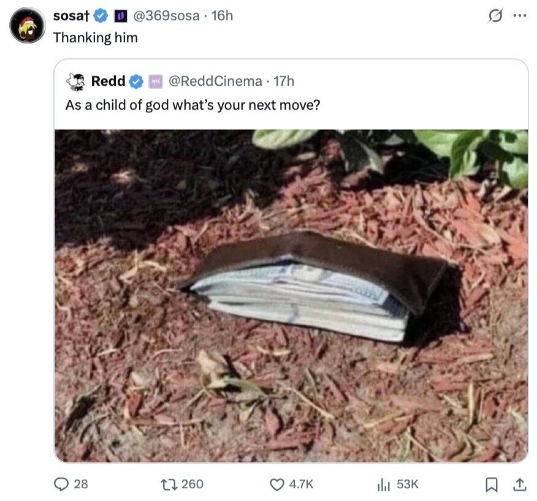Like the post with heart icon

(277, 484)
